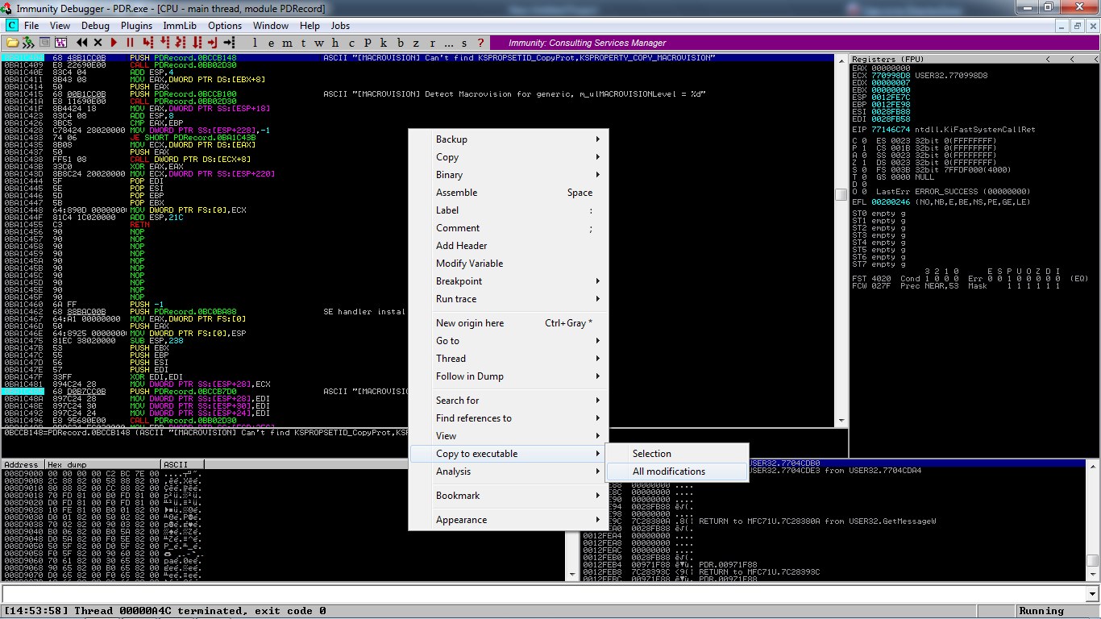The height and width of the screenshot is (619, 1101).
Task: Select the EFL value 00200246
Action: coord(890,202)
